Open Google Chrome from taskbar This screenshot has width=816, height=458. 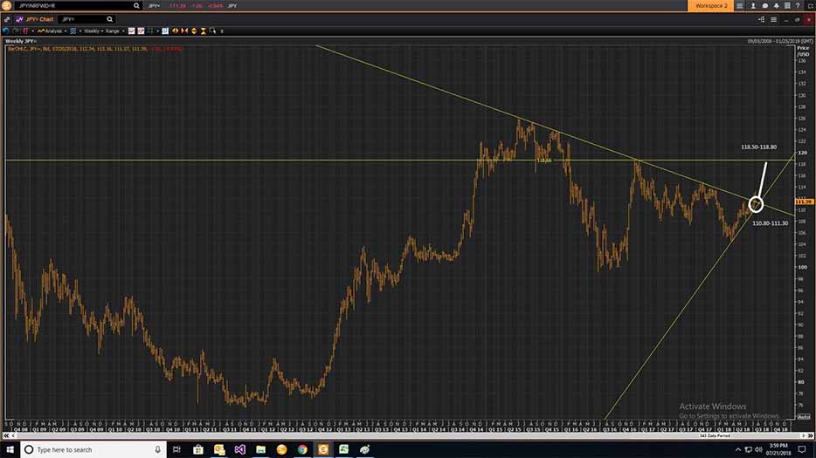pyautogui.click(x=302, y=449)
